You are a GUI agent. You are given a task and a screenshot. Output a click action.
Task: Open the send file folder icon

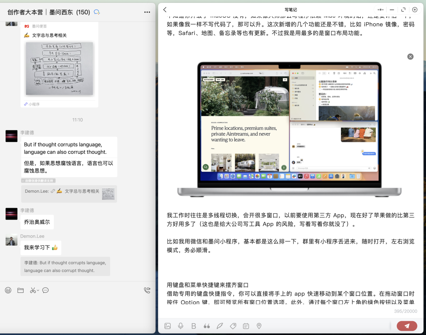click(21, 290)
